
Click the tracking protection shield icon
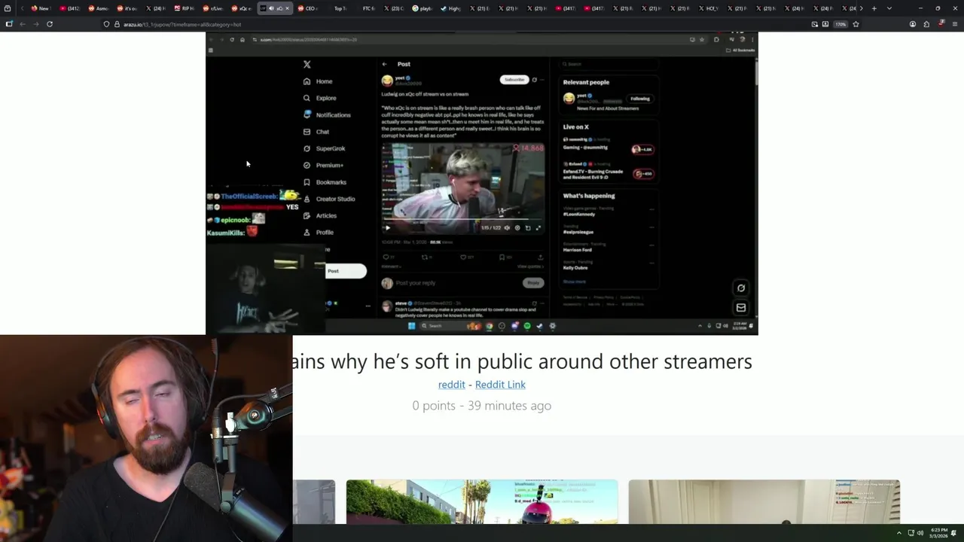click(x=106, y=24)
